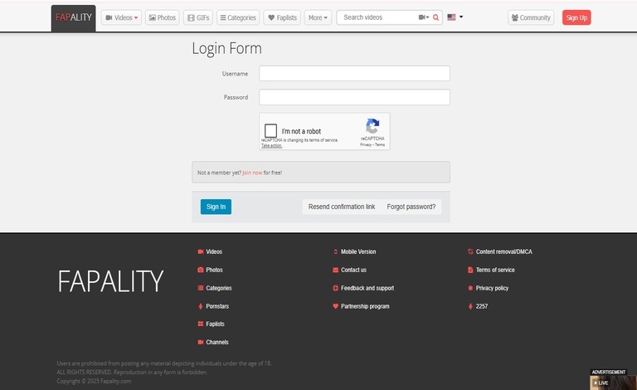Click the blue Sign In button
637x390 pixels.
[216, 207]
